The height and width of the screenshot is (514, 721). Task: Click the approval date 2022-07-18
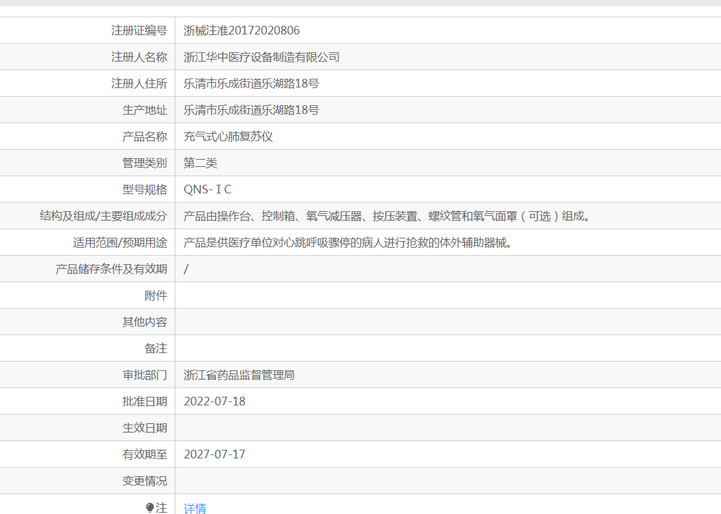pyautogui.click(x=215, y=401)
